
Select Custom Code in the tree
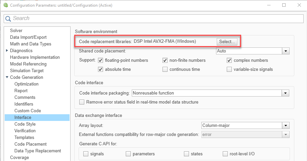click(28, 111)
